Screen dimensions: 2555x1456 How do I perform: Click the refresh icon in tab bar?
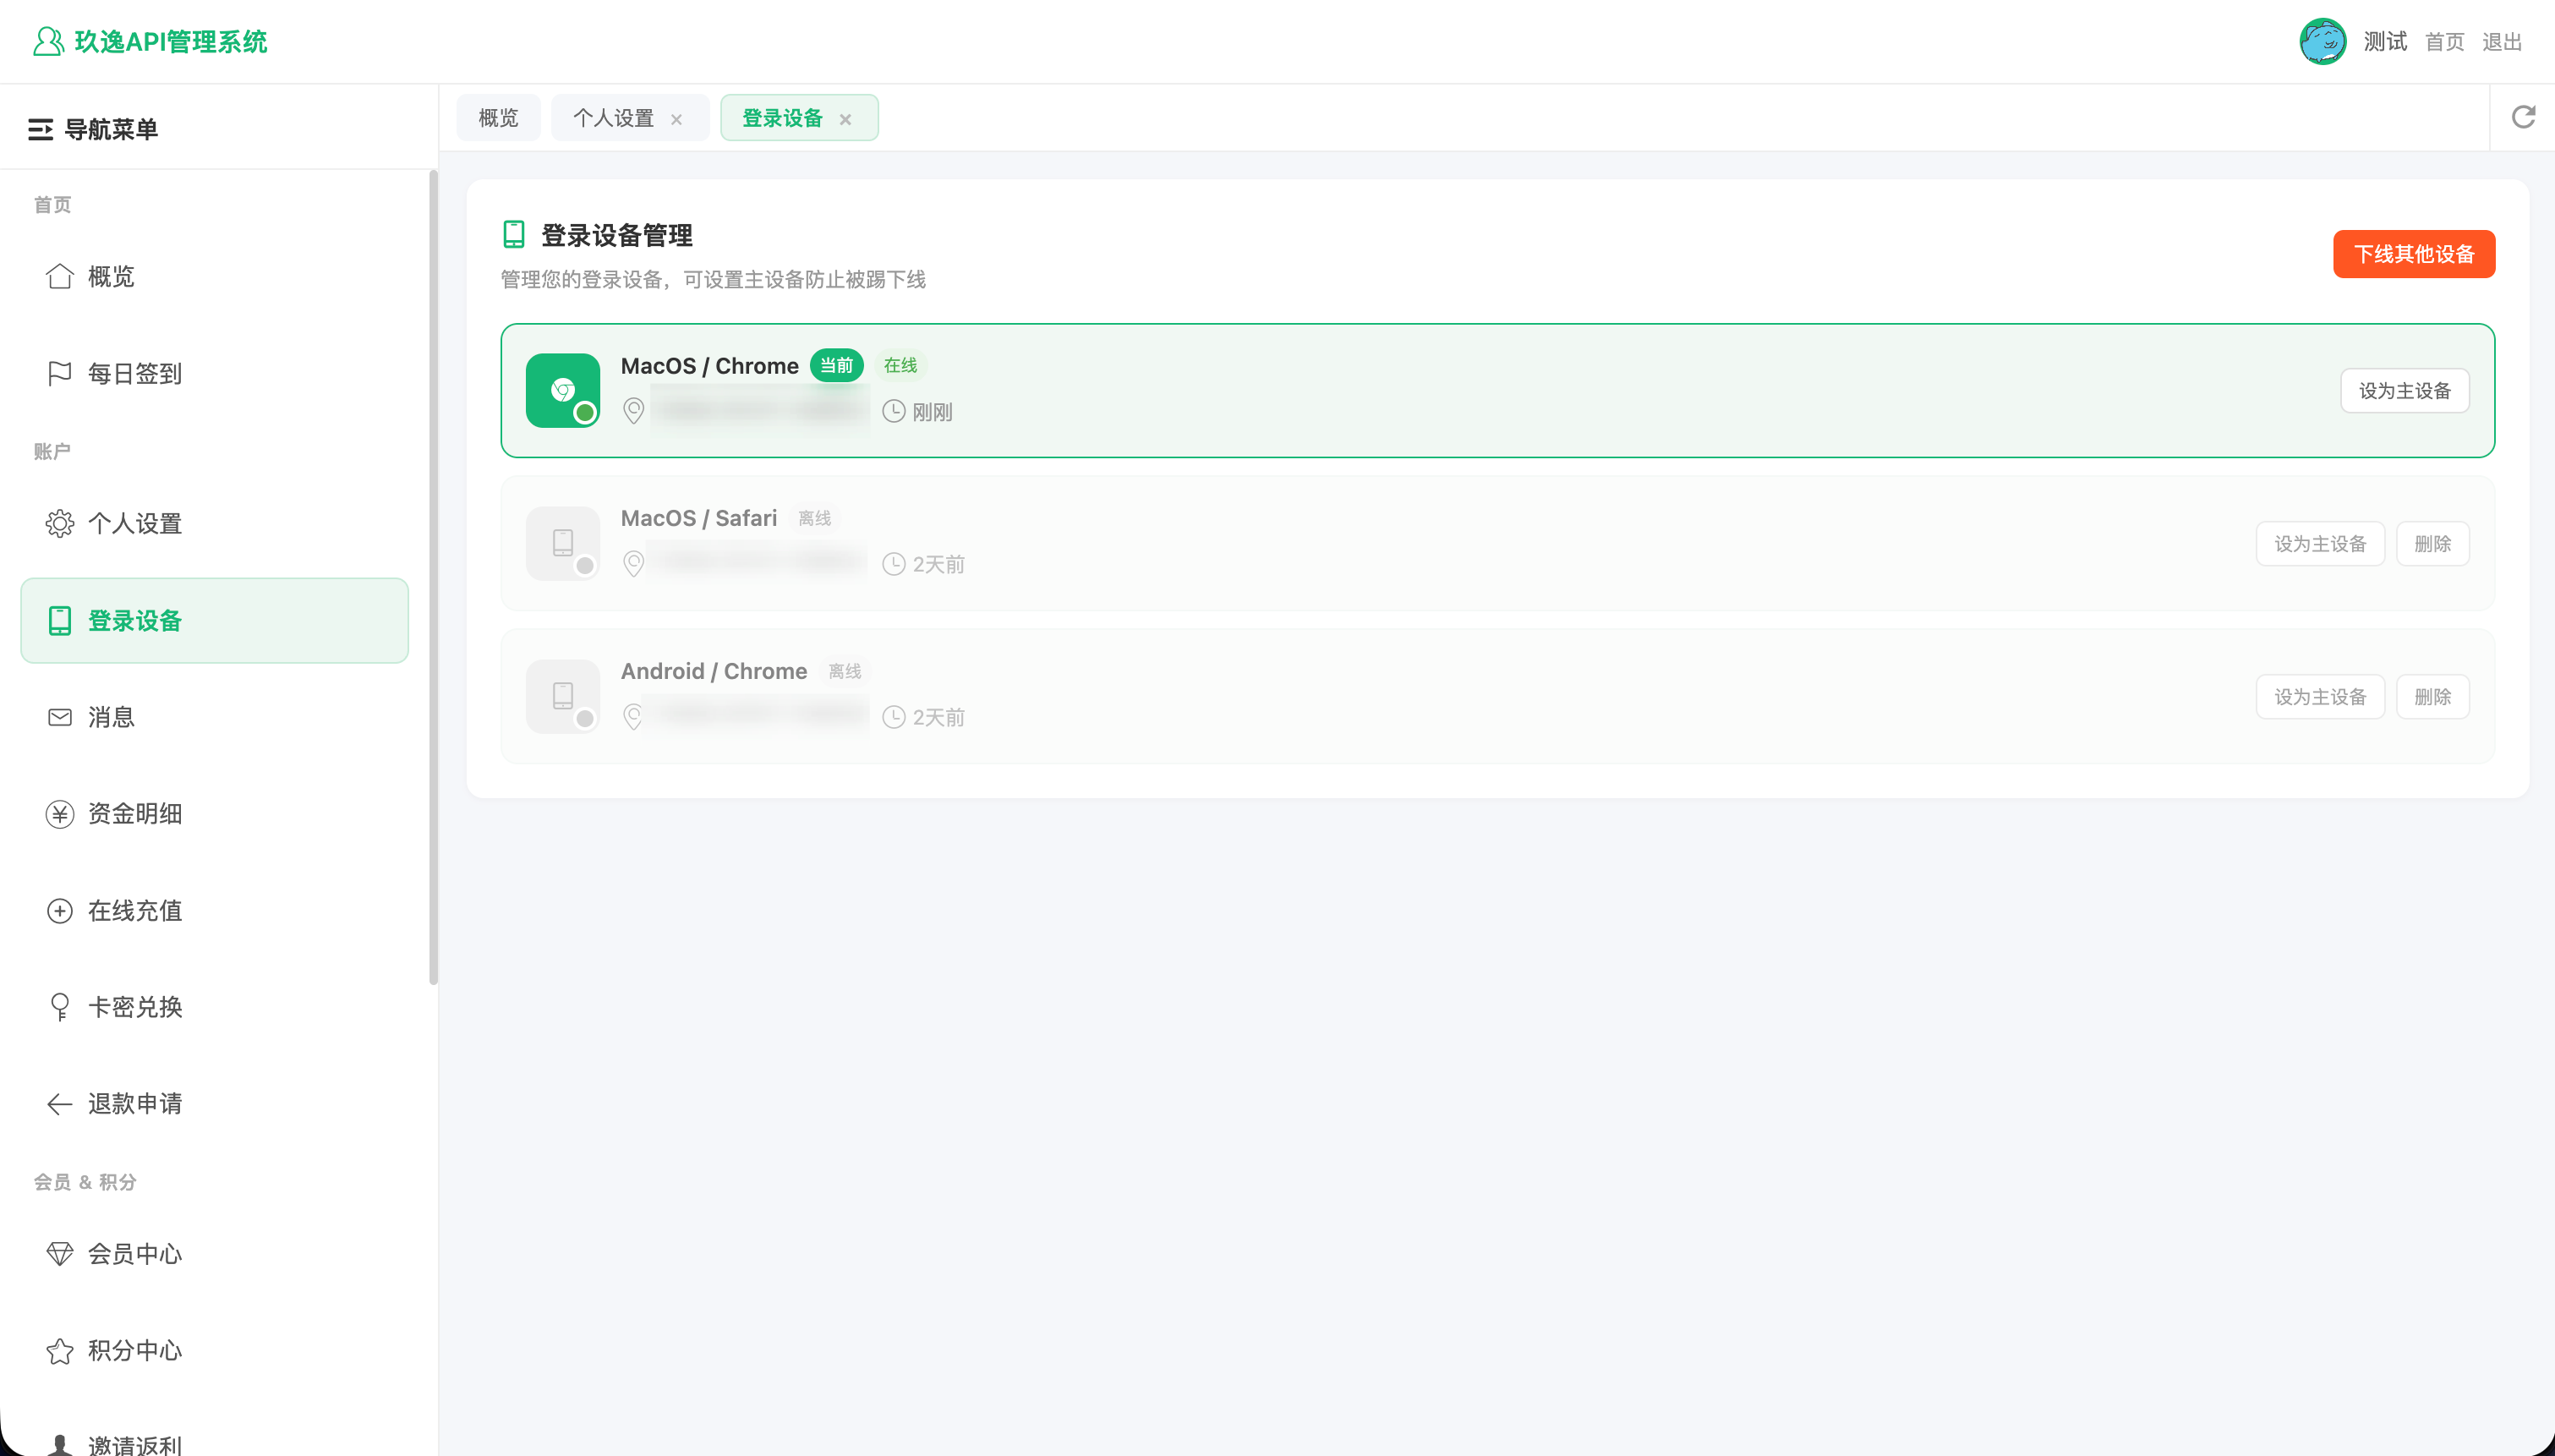pyautogui.click(x=2523, y=117)
